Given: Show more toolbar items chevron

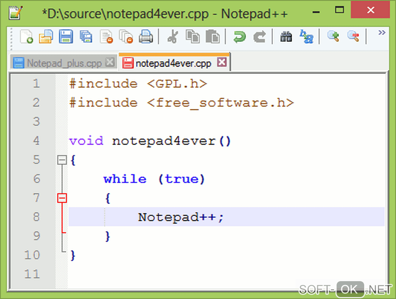Looking at the screenshot, I should coord(382,32).
